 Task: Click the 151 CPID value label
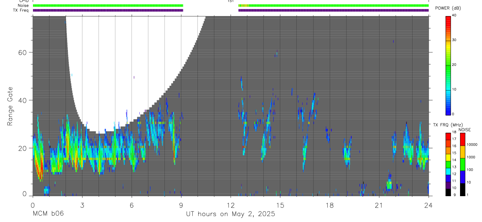click(230, 1)
